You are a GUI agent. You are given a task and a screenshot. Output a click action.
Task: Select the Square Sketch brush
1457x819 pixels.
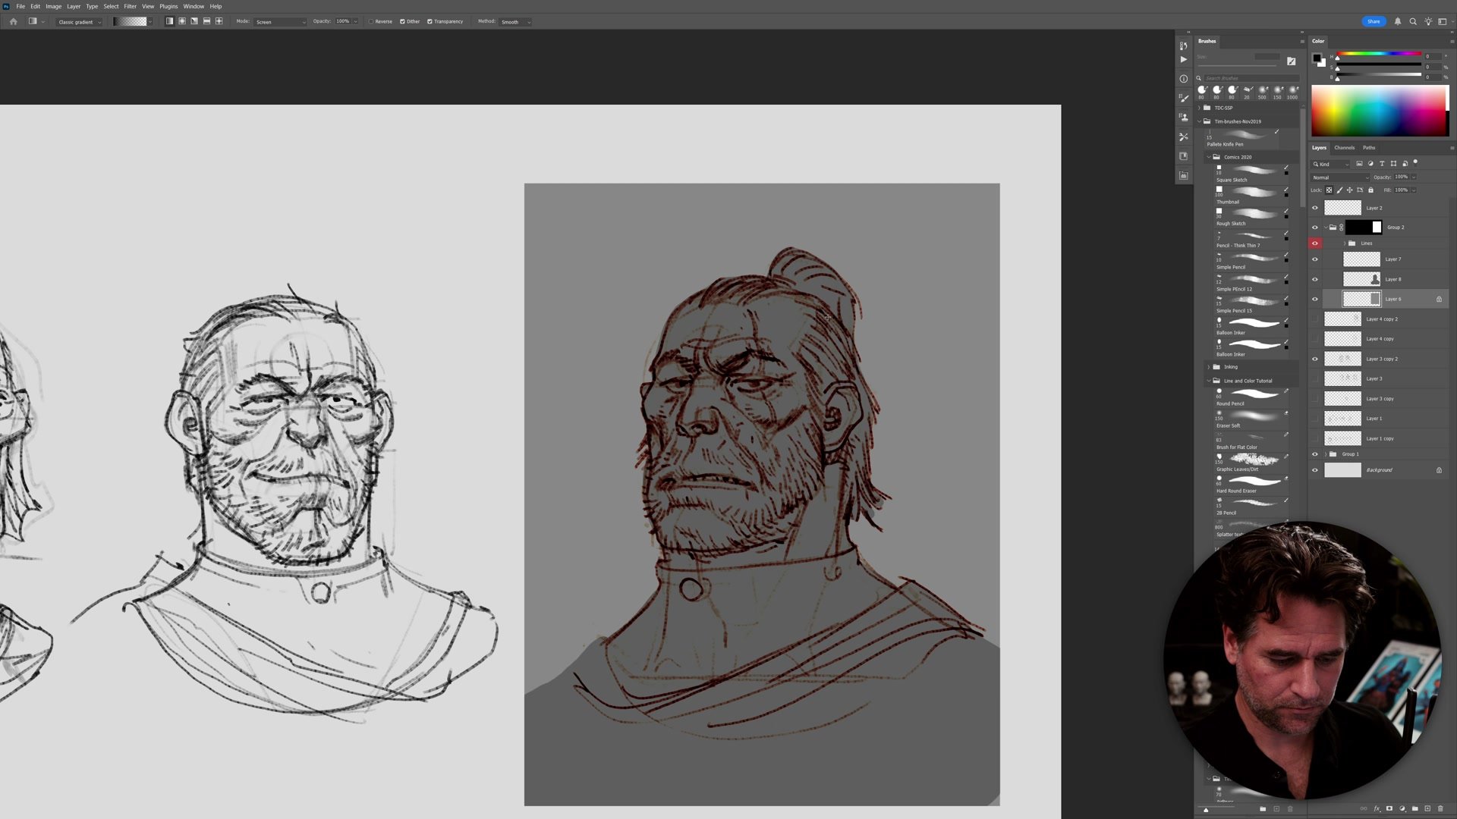pos(1250,174)
